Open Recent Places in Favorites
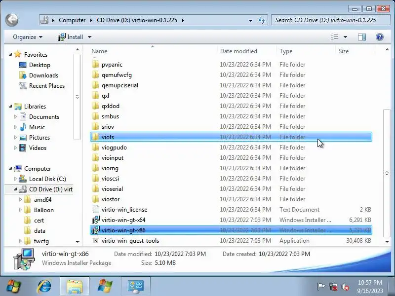Image resolution: width=395 pixels, height=296 pixels. click(47, 85)
